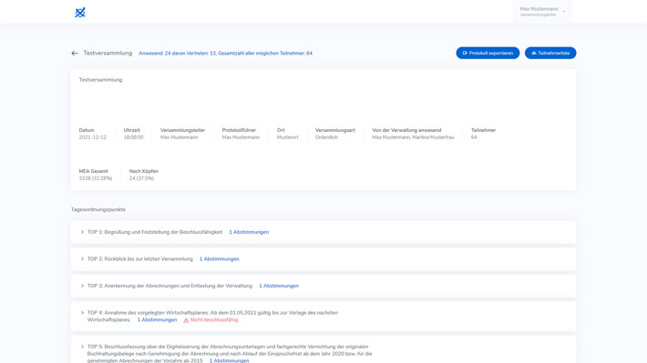The image size is (647, 363).
Task: Open 1 Abstimmungen link for TOP 3
Action: point(279,286)
